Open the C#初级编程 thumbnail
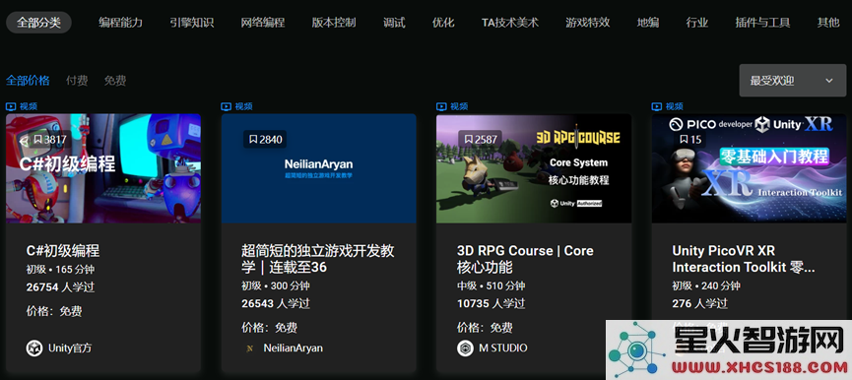 [103, 168]
